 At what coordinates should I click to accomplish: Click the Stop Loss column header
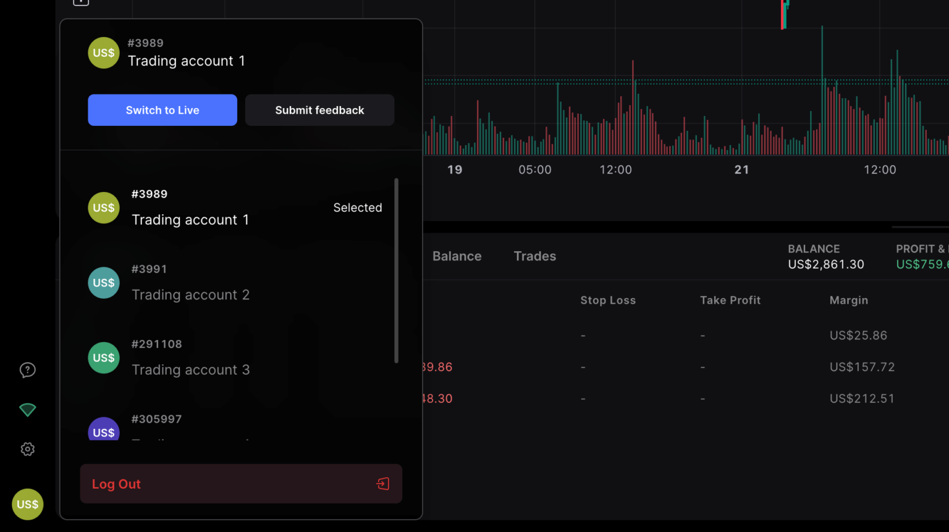coord(607,301)
